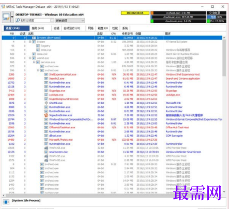This screenshot has height=209, width=231.
Task: Select the COM Surrogate description cell
Action: 174,136
